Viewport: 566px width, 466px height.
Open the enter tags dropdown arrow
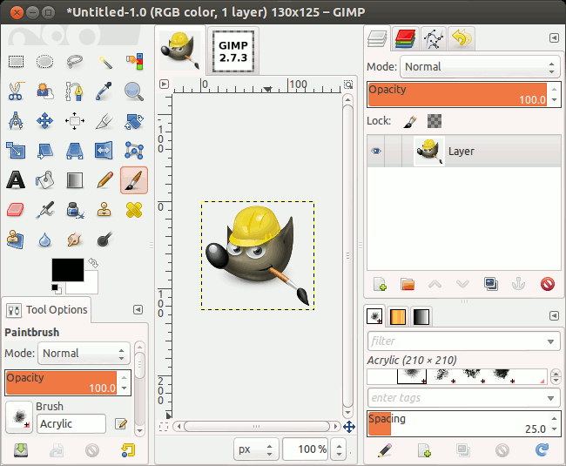550,398
